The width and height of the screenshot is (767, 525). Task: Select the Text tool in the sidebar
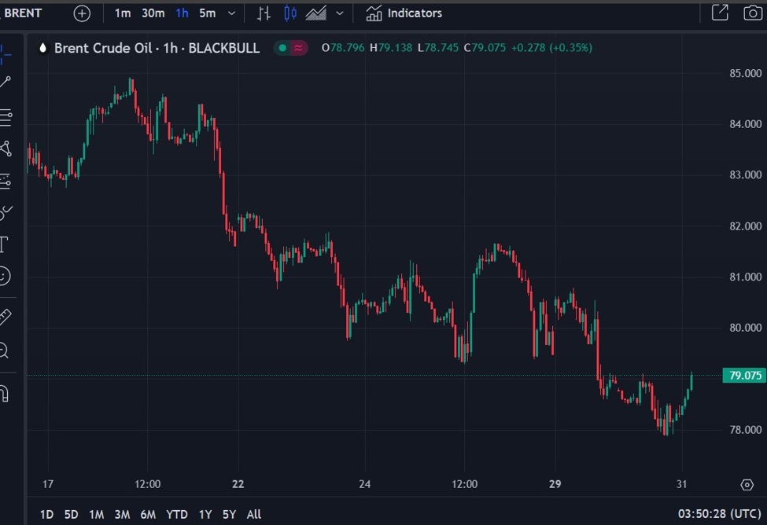[x=4, y=244]
